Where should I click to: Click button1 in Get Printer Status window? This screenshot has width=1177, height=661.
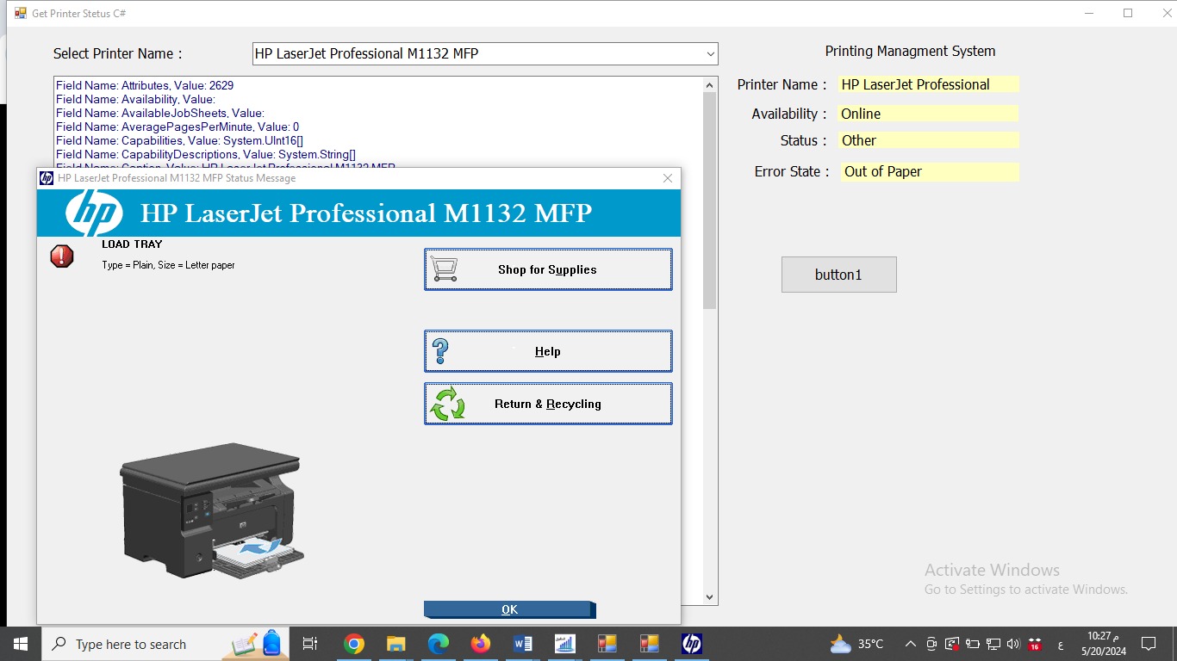pyautogui.click(x=838, y=275)
